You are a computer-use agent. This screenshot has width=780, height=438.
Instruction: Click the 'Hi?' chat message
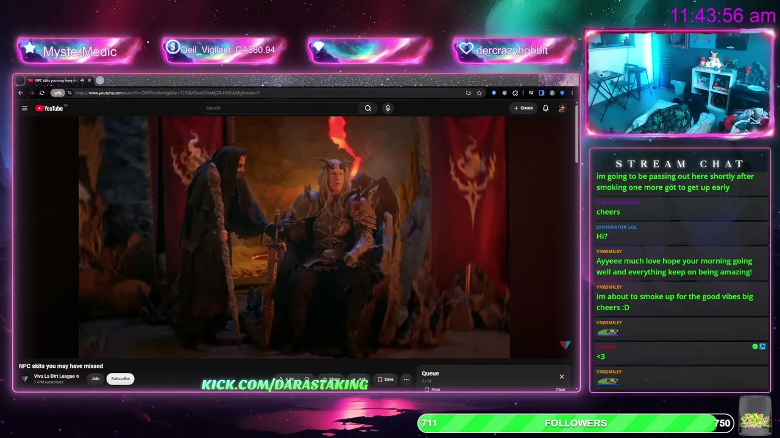point(602,236)
